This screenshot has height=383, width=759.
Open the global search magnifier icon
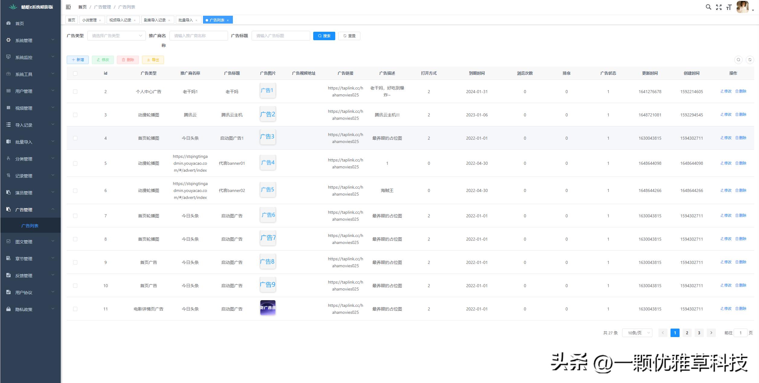coord(708,7)
